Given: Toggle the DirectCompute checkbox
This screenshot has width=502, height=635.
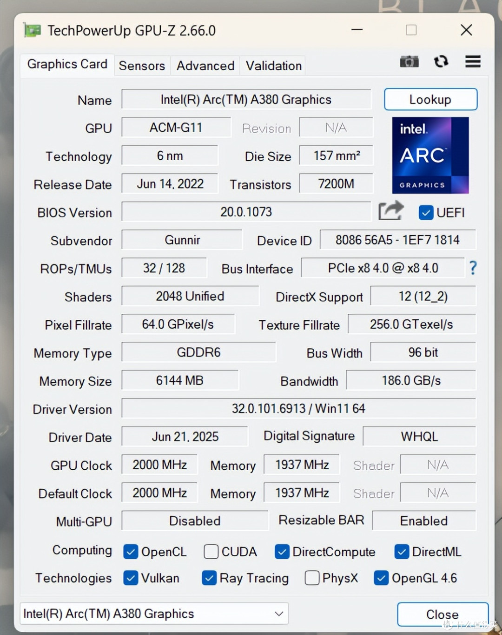Looking at the screenshot, I should click(x=282, y=552).
